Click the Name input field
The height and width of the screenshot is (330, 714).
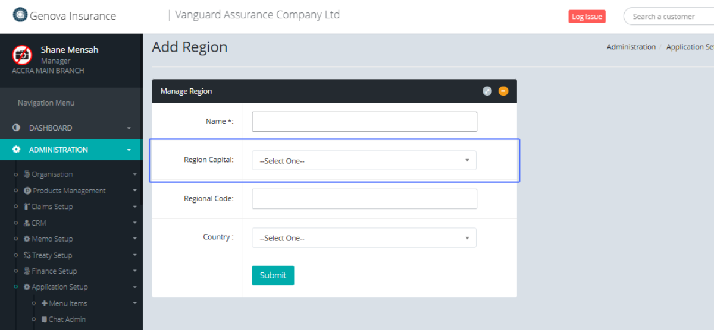364,122
